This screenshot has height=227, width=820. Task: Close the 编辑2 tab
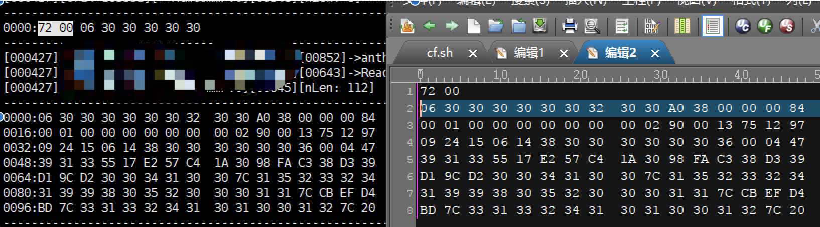pyautogui.click(x=655, y=53)
